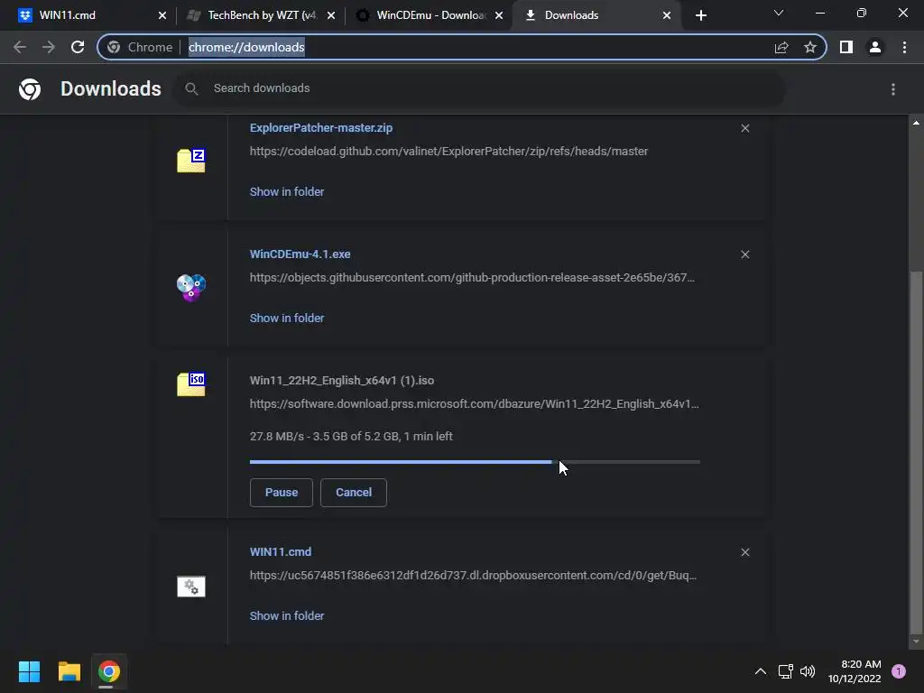Remove WIN11.cmd from the list

[744, 552]
